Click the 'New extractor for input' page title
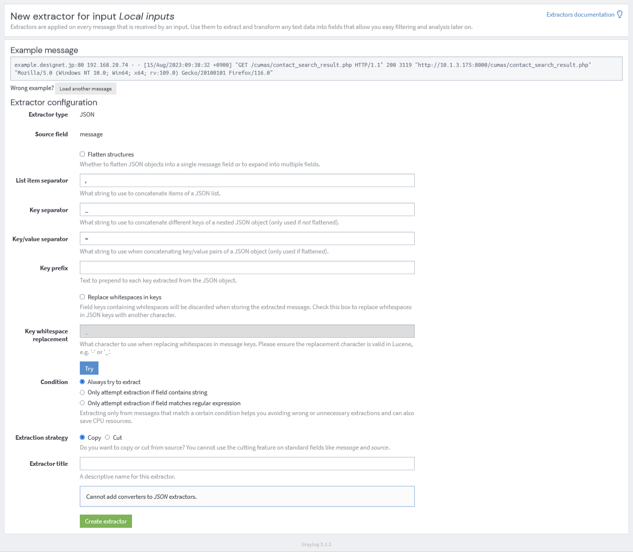 coord(92,16)
